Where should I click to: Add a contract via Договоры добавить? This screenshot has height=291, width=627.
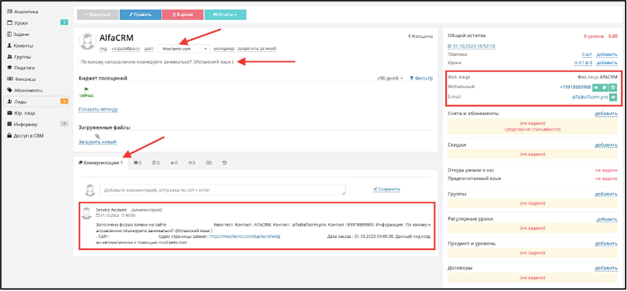click(x=607, y=269)
